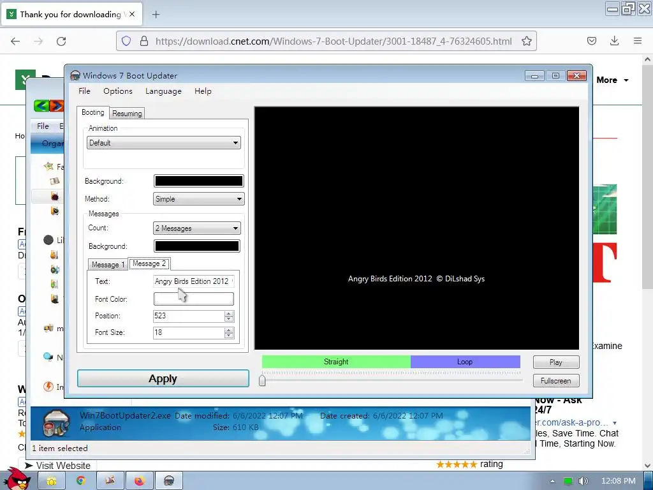Select the Message 2 tab
This screenshot has height=490, width=653.
[x=149, y=264]
